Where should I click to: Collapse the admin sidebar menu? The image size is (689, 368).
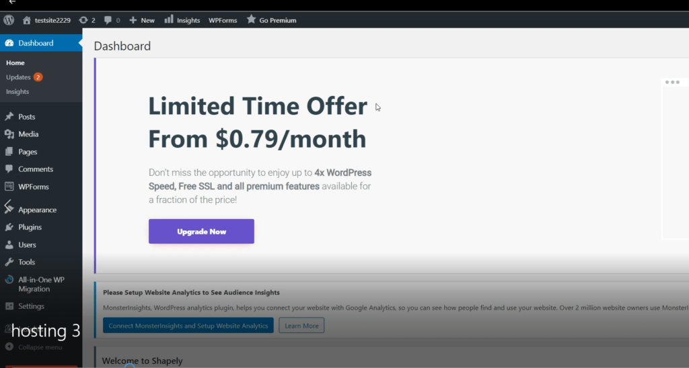pos(34,347)
